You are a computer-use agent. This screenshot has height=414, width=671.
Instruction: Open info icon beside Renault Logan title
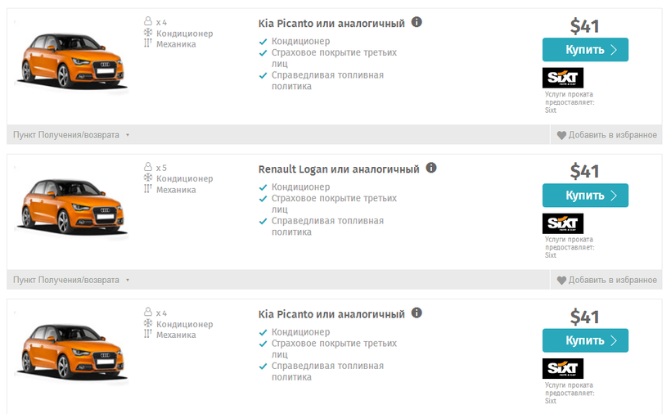click(x=431, y=168)
